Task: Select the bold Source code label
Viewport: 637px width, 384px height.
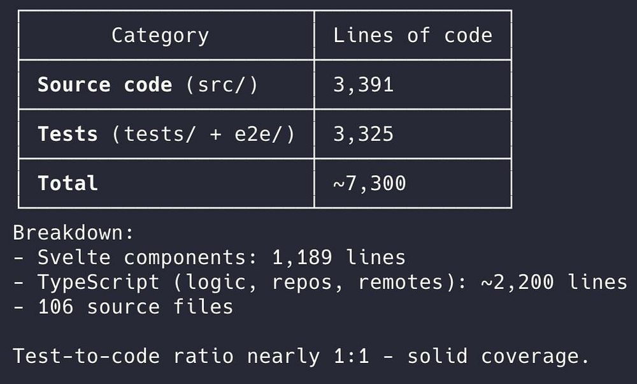Action: tap(104, 85)
